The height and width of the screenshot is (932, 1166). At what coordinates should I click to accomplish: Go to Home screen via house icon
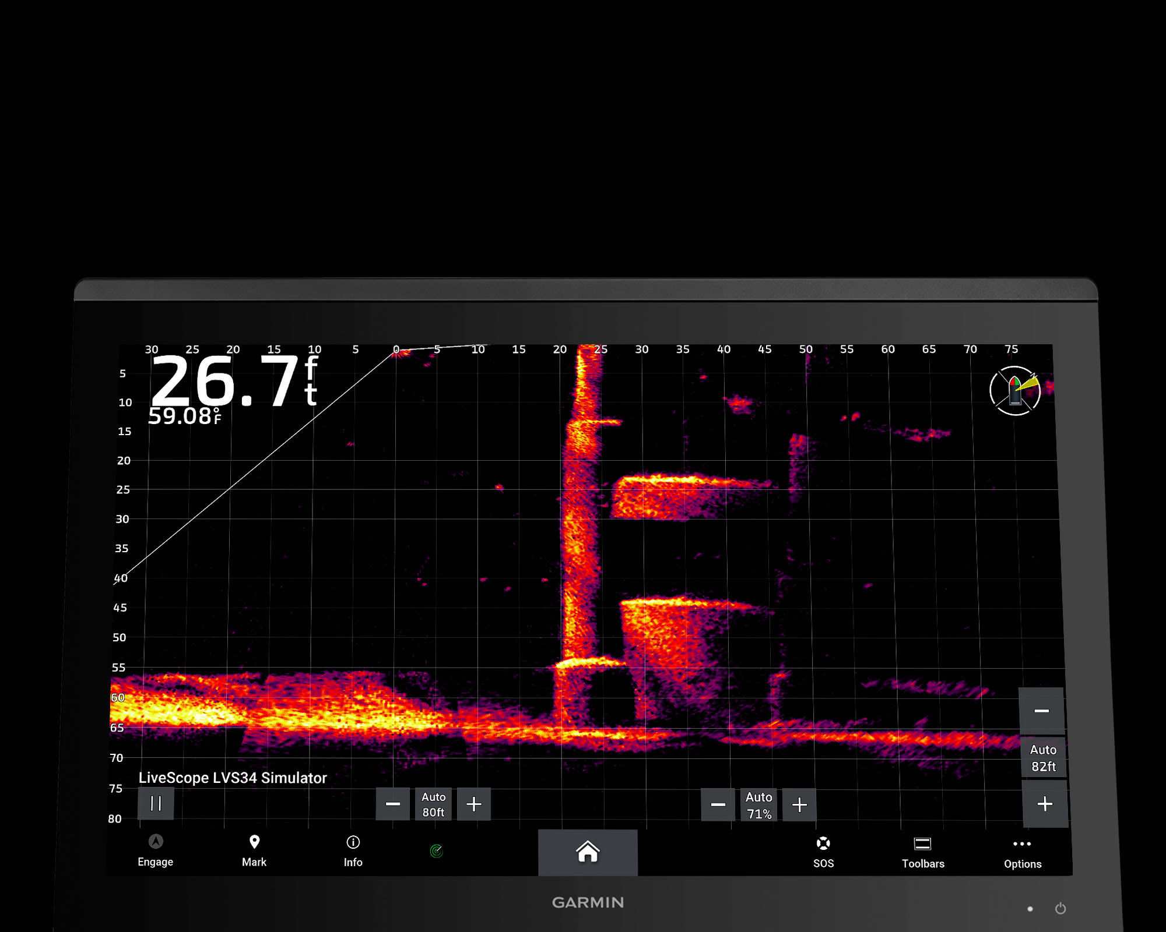(x=588, y=852)
